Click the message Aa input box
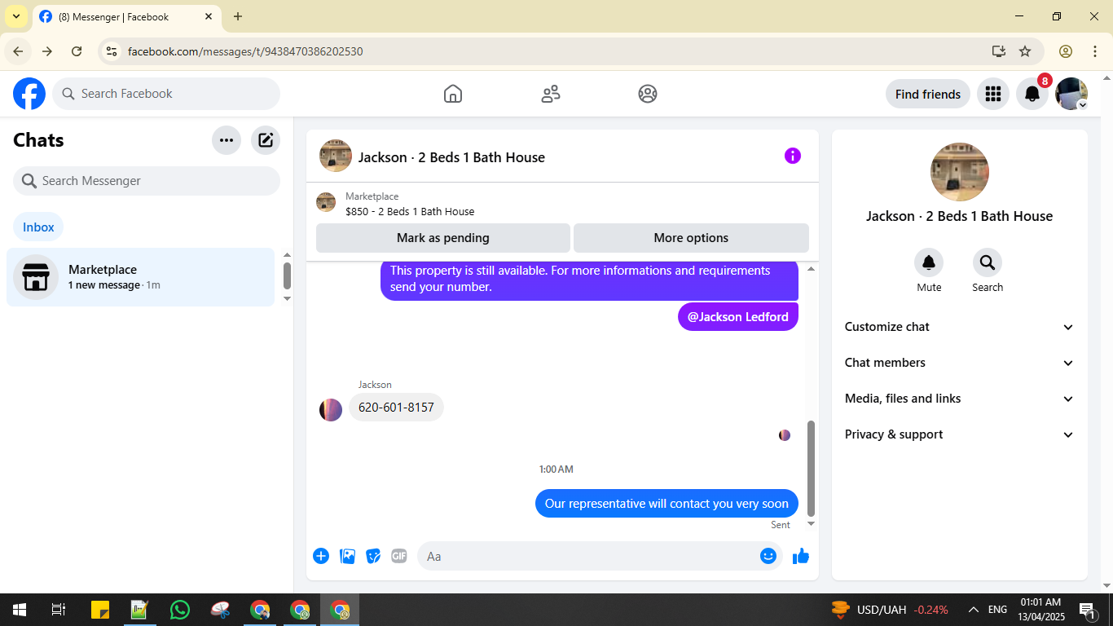 600,556
